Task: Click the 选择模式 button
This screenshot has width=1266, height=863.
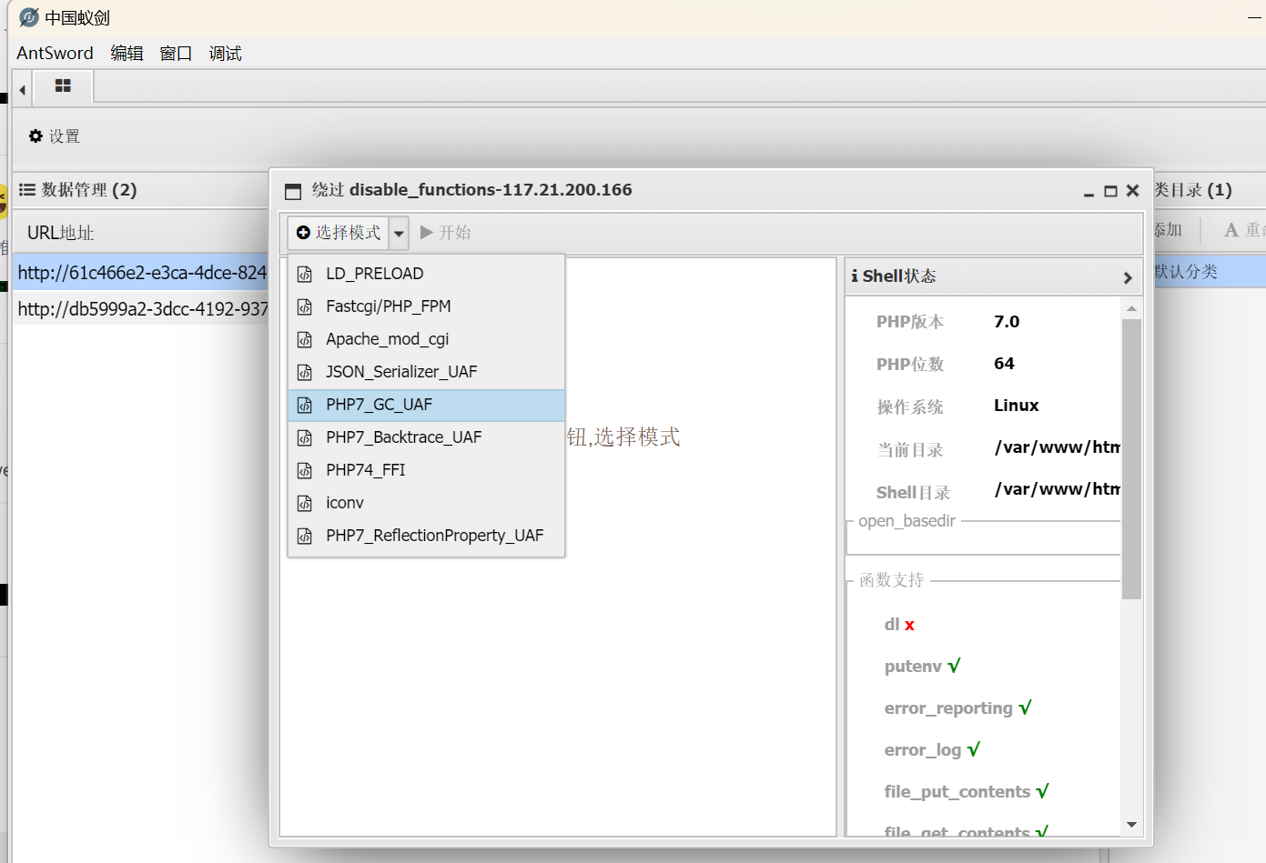Action: coord(339,233)
